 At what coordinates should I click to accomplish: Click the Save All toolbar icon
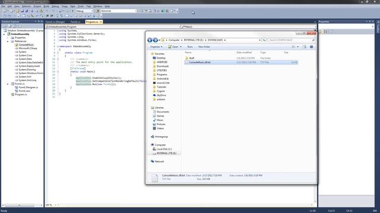pyautogui.click(x=26, y=11)
